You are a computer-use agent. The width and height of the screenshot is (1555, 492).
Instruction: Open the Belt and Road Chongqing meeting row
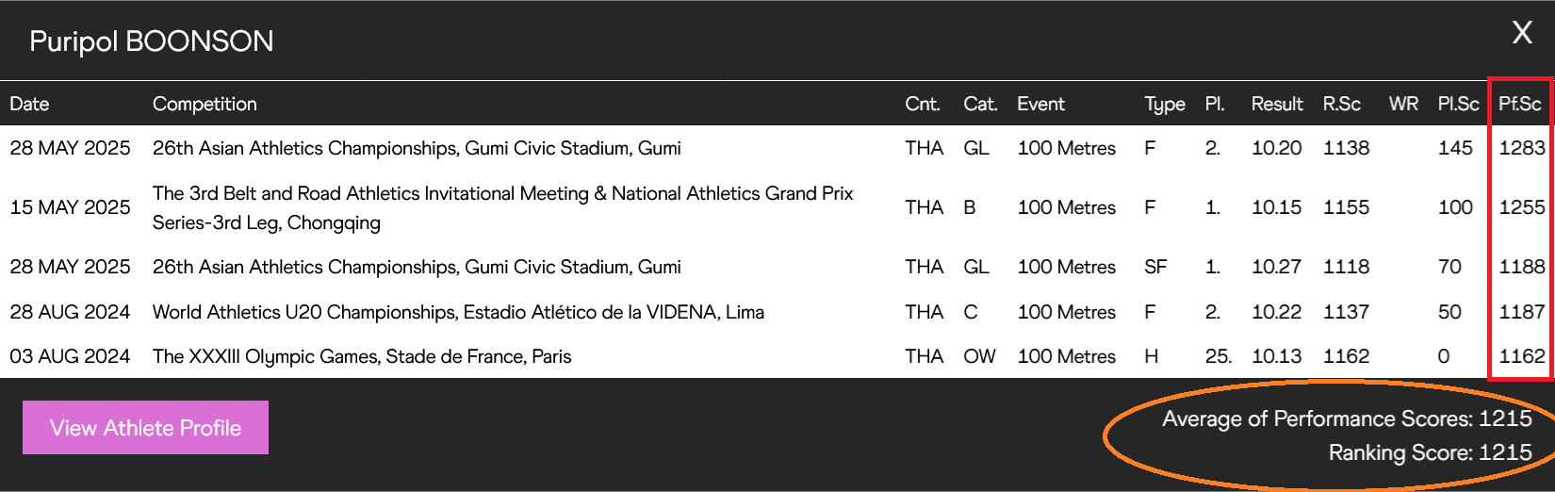(777, 207)
